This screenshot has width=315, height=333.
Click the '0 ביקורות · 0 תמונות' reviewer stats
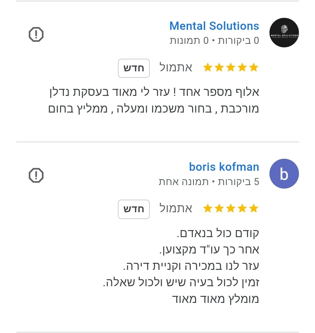(x=214, y=41)
